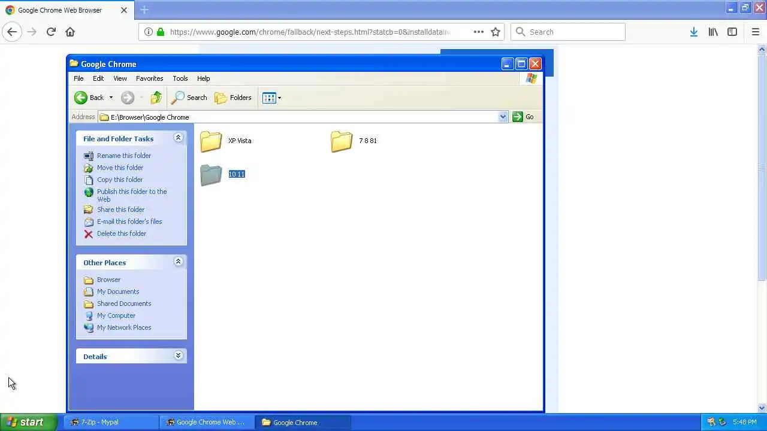Screen dimensions: 767x431
Task: Open a new browser tab with plus
Action: [x=144, y=10]
